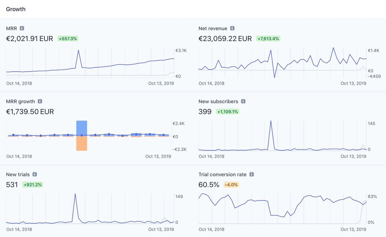
Task: Click Oct 13, 2019 date under Net revenue chart
Action: (x=353, y=83)
